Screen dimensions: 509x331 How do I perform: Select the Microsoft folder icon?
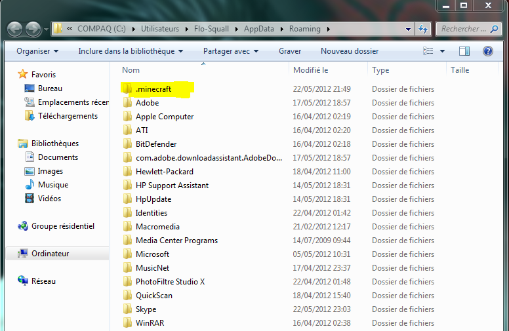127,254
